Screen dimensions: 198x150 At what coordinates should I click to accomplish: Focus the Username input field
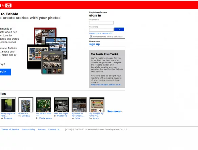click(x=101, y=23)
